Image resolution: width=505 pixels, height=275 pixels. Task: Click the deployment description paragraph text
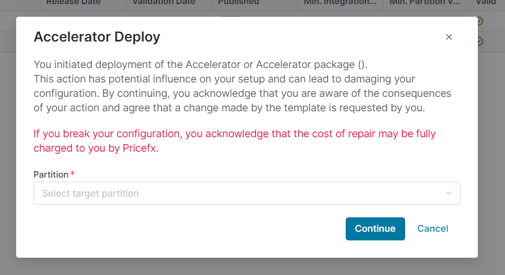242,86
